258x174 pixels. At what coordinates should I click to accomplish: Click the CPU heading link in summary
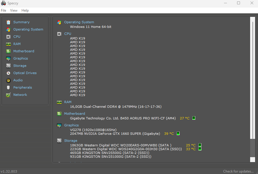[68, 33]
